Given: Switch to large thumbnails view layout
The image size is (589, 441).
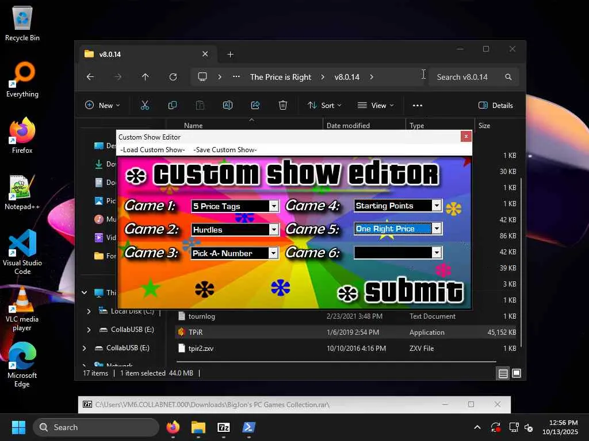Looking at the screenshot, I should pyautogui.click(x=517, y=373).
